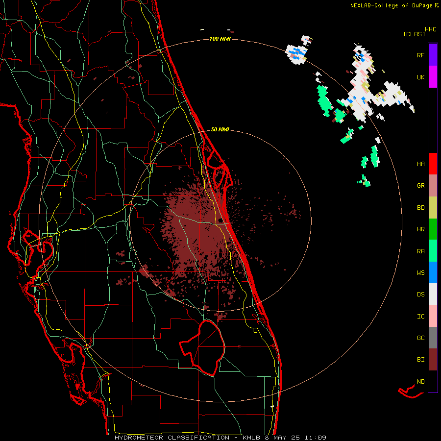The height and width of the screenshot is (441, 441).
Task: Click the HA legend label
Action: tap(420, 164)
